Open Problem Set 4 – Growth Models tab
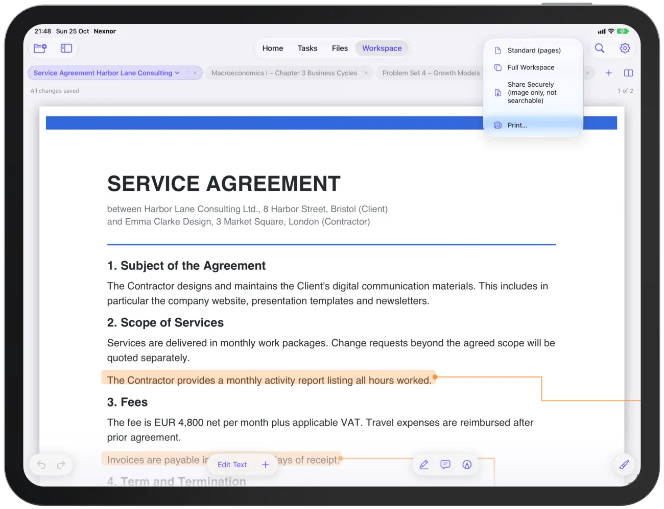The image size is (664, 509). pyautogui.click(x=431, y=73)
